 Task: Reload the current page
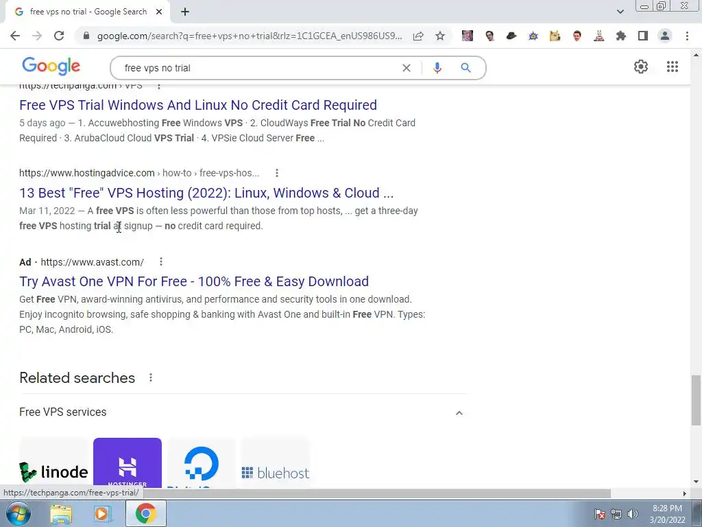[x=59, y=36]
